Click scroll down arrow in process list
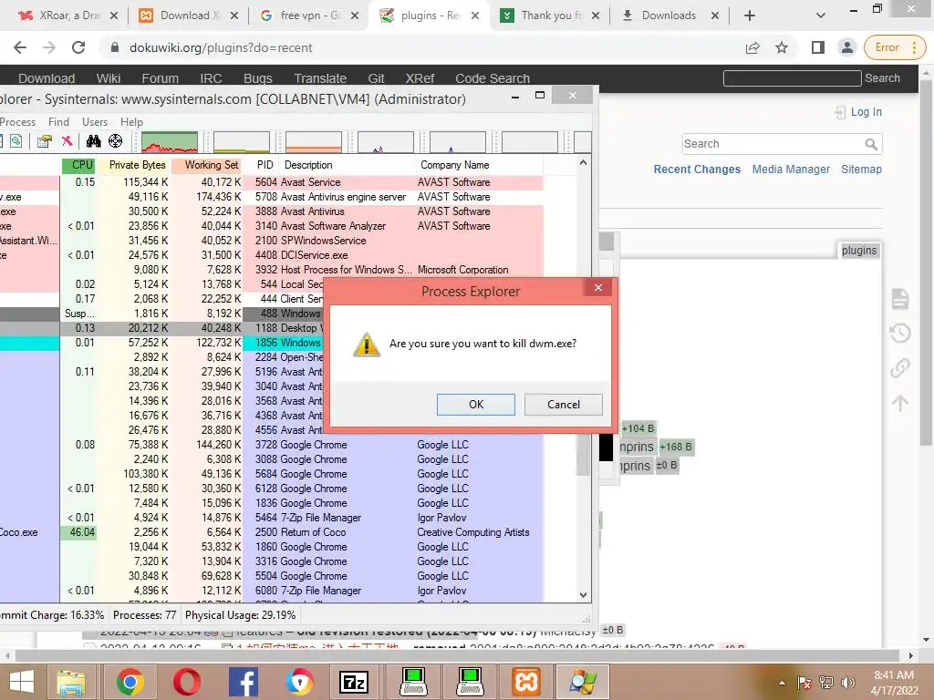Screen dimensions: 934x700 583,594
